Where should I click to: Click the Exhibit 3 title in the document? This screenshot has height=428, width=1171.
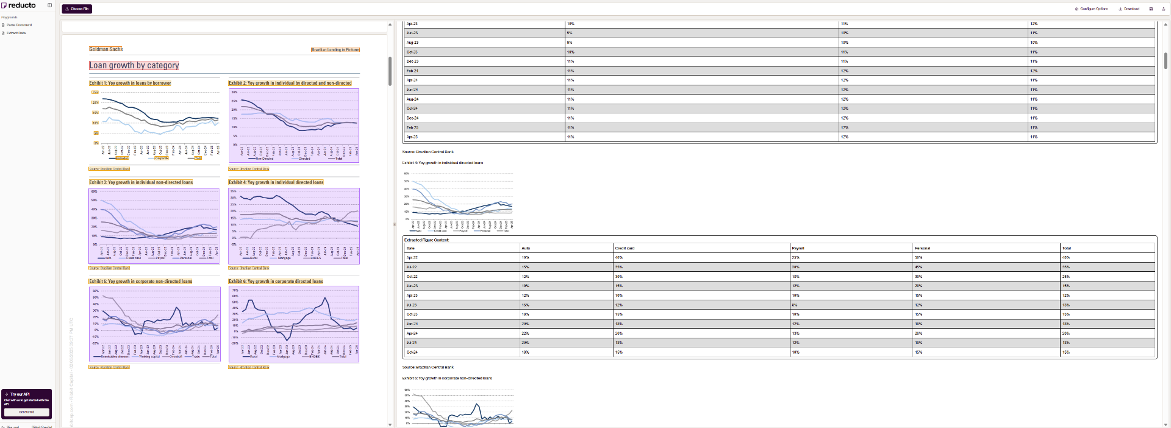141,182
